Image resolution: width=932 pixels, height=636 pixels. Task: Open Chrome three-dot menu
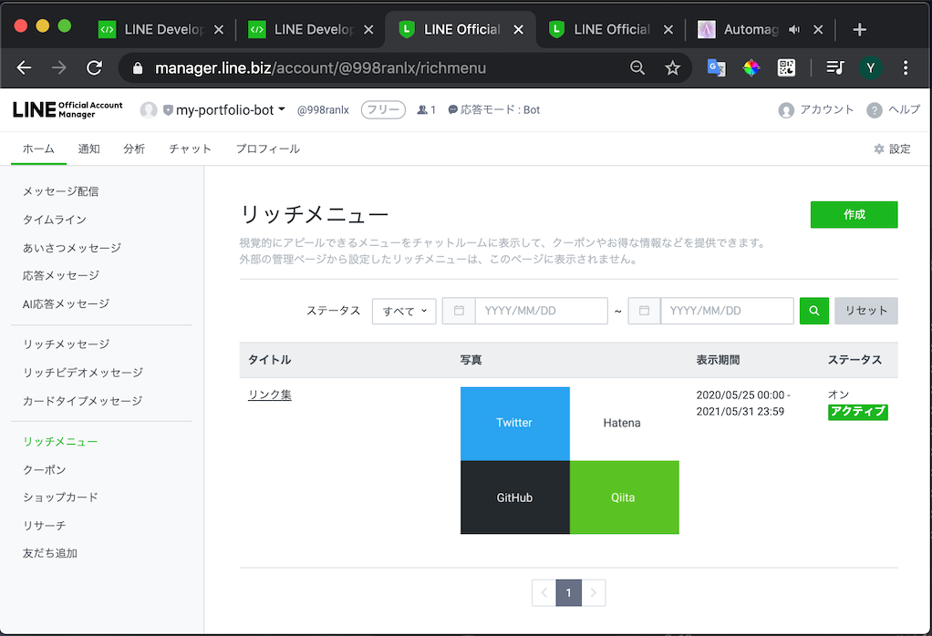906,67
